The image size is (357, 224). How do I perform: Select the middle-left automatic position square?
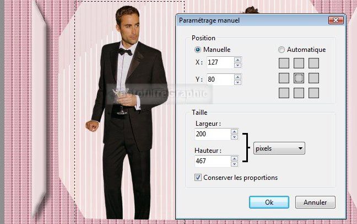pos(284,78)
